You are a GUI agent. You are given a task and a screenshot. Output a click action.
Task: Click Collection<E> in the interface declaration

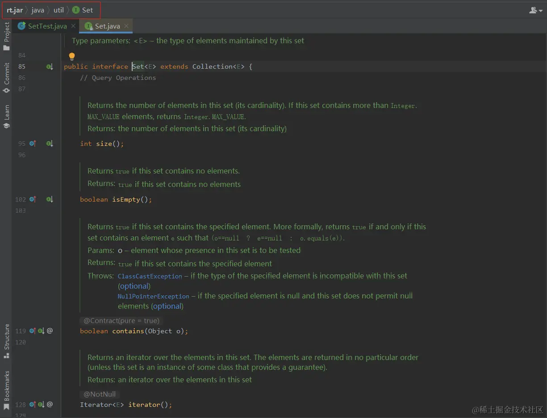[219, 66]
